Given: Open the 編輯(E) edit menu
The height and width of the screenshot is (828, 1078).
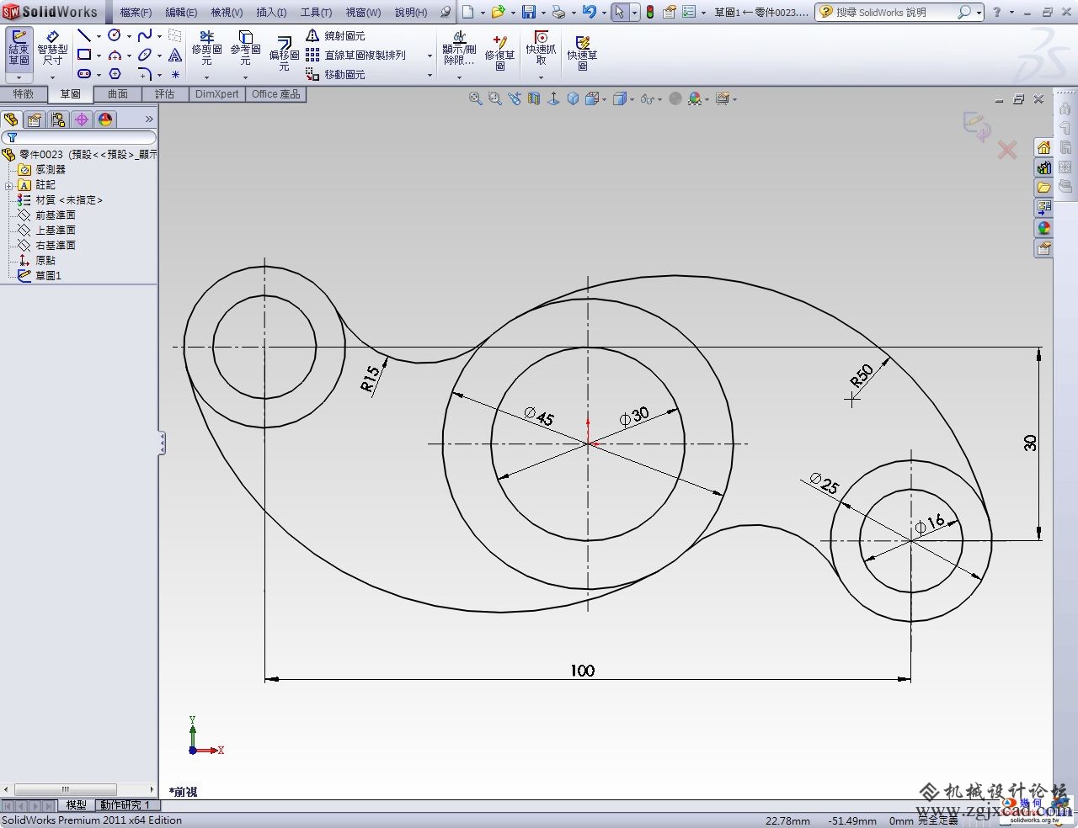Looking at the screenshot, I should (x=181, y=12).
